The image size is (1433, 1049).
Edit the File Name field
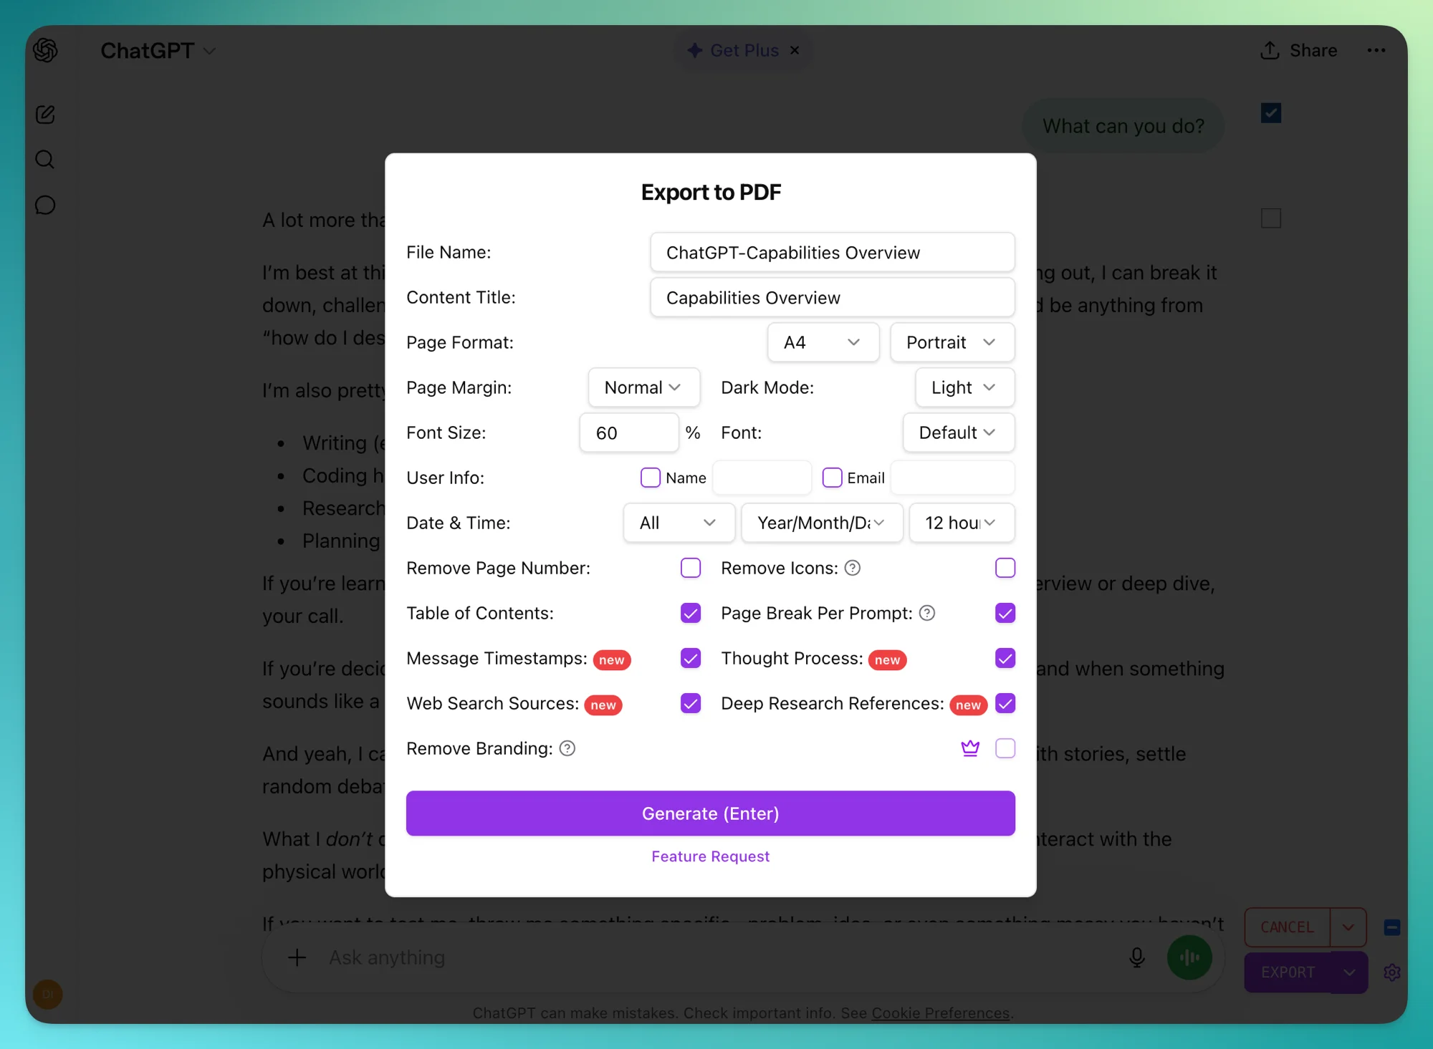tap(833, 252)
